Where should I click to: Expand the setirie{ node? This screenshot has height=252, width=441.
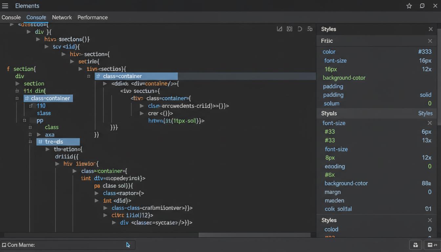pyautogui.click(x=72, y=61)
